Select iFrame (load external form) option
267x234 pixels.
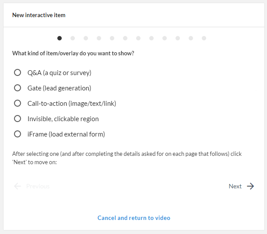18,134
